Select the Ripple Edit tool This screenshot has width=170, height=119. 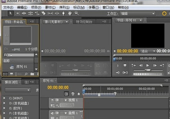(24, 13)
